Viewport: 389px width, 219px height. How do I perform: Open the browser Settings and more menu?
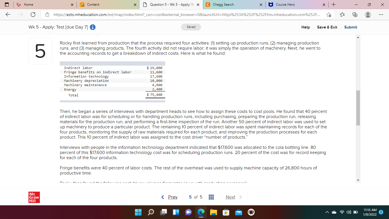pyautogui.click(x=381, y=15)
